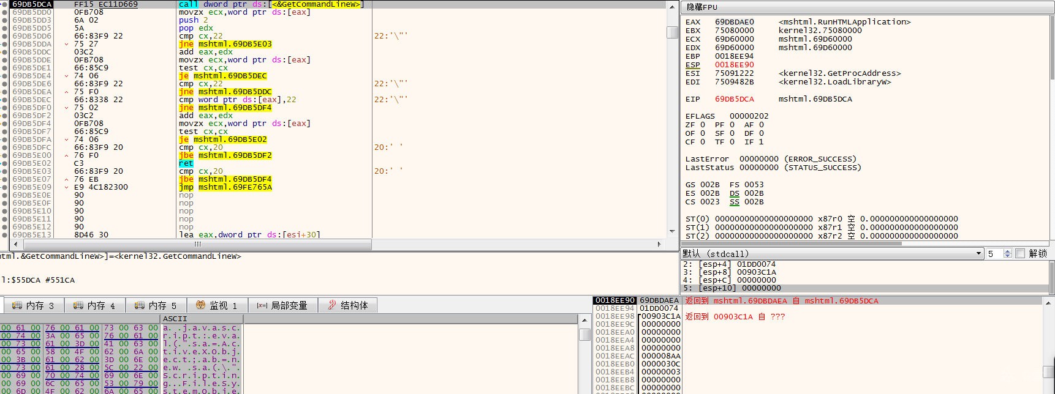The height and width of the screenshot is (394, 1055).
Task: Select the EAX register value 69DBDAE0
Action: click(735, 22)
